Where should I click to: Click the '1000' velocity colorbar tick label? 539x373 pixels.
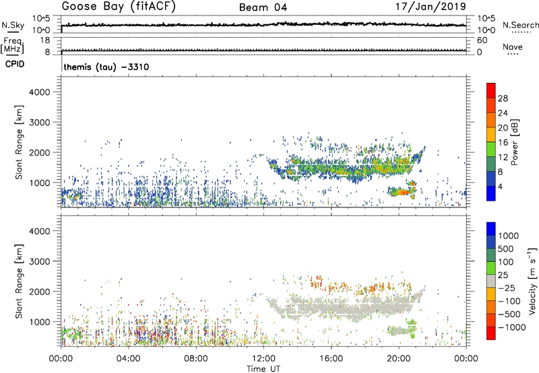click(508, 236)
